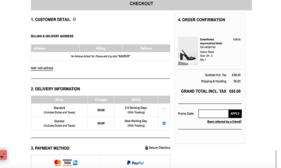
Task: Click 'Been referred by a friend?' link
Action: (x=224, y=122)
